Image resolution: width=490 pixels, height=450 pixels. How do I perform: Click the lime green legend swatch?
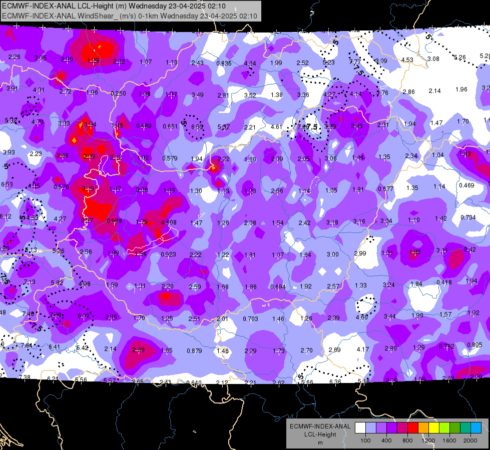pos(444,427)
